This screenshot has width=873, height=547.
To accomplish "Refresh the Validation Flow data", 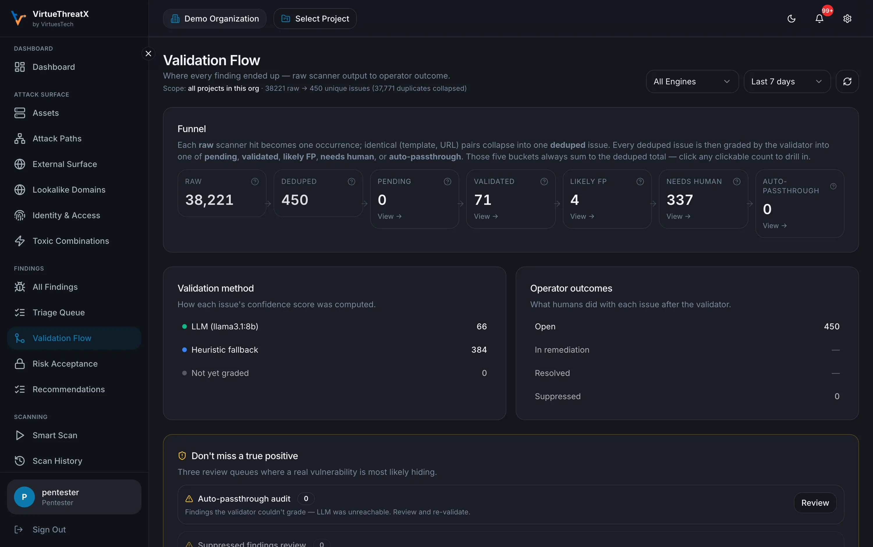I will pyautogui.click(x=847, y=81).
